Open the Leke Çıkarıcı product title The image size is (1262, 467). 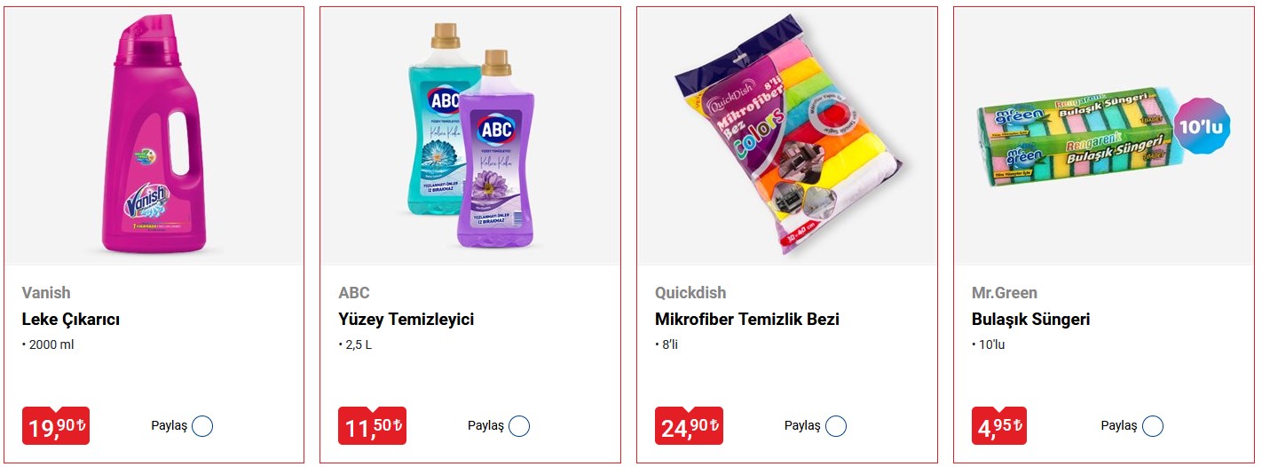(71, 320)
